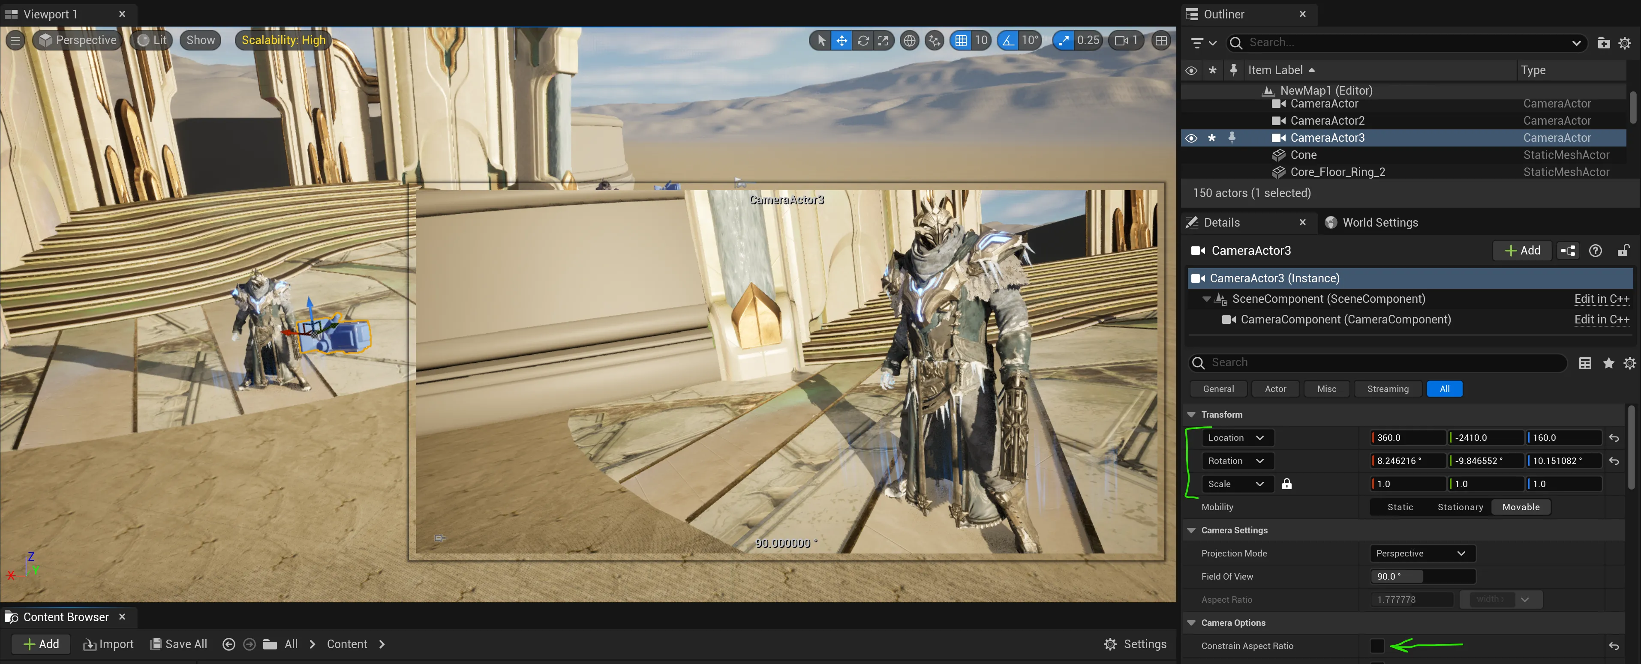Select the rotate transform tool
Image resolution: width=1641 pixels, height=664 pixels.
[x=863, y=41]
